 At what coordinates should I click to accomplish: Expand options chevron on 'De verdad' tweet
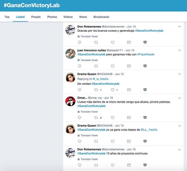pyautogui.click(x=180, y=74)
